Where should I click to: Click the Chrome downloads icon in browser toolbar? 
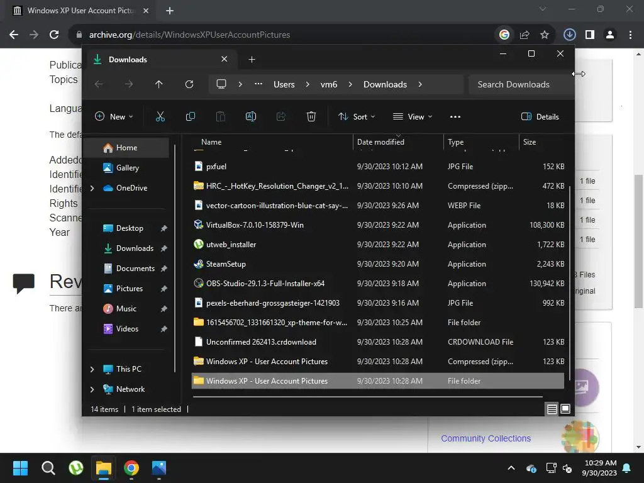click(569, 35)
